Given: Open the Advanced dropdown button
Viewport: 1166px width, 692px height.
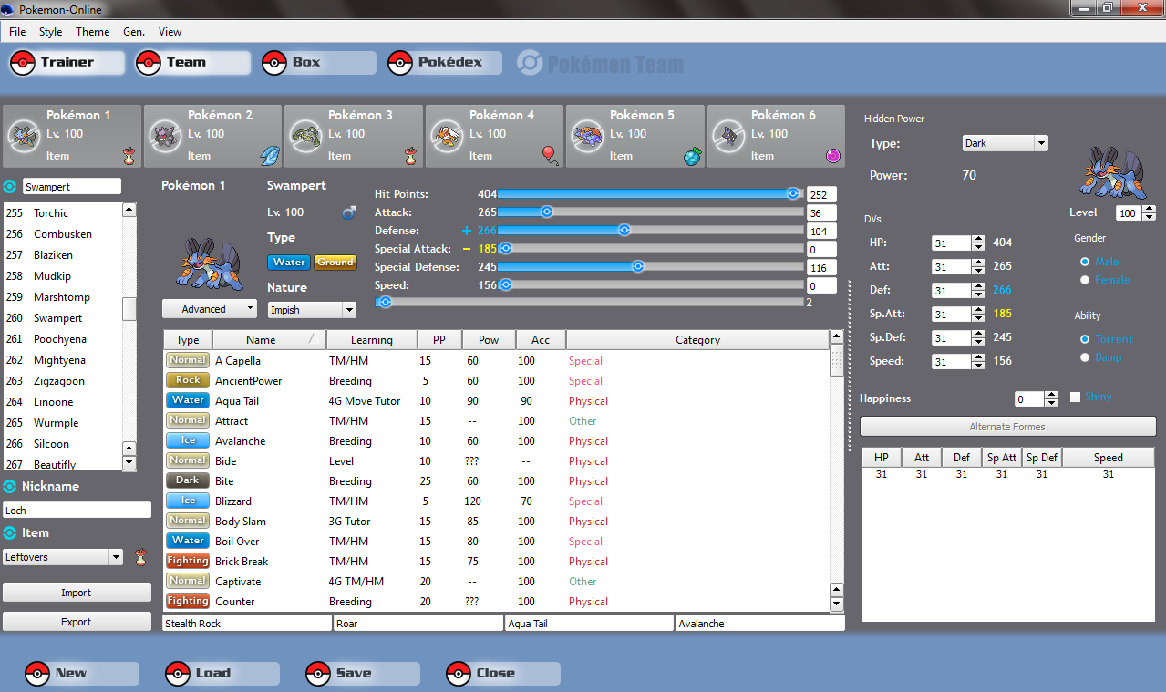Looking at the screenshot, I should click(x=210, y=309).
